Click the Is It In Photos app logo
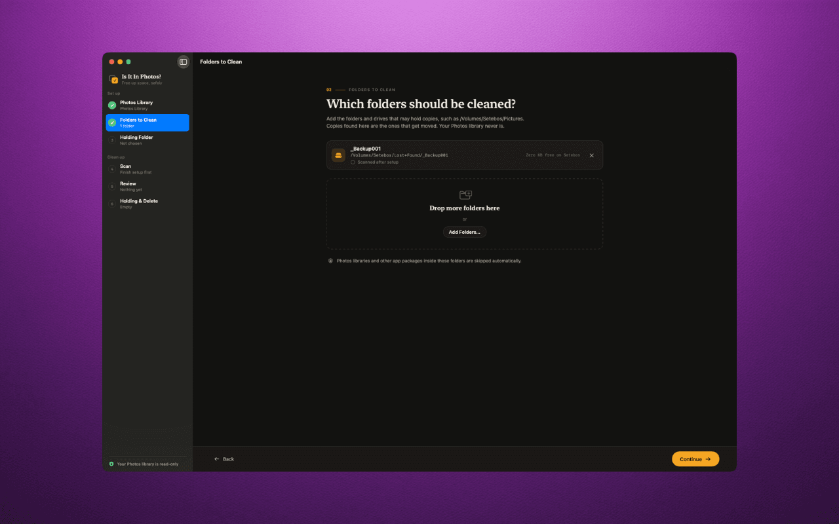The height and width of the screenshot is (524, 839). coord(113,79)
